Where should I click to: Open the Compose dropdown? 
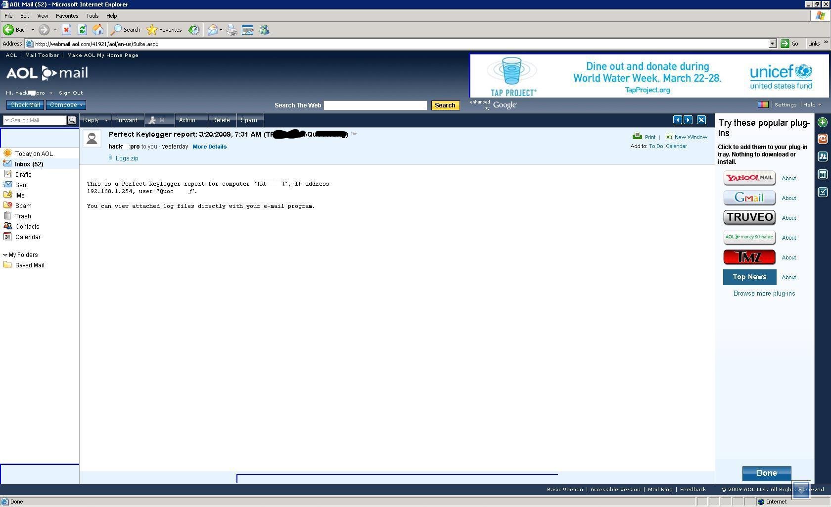[x=81, y=105]
